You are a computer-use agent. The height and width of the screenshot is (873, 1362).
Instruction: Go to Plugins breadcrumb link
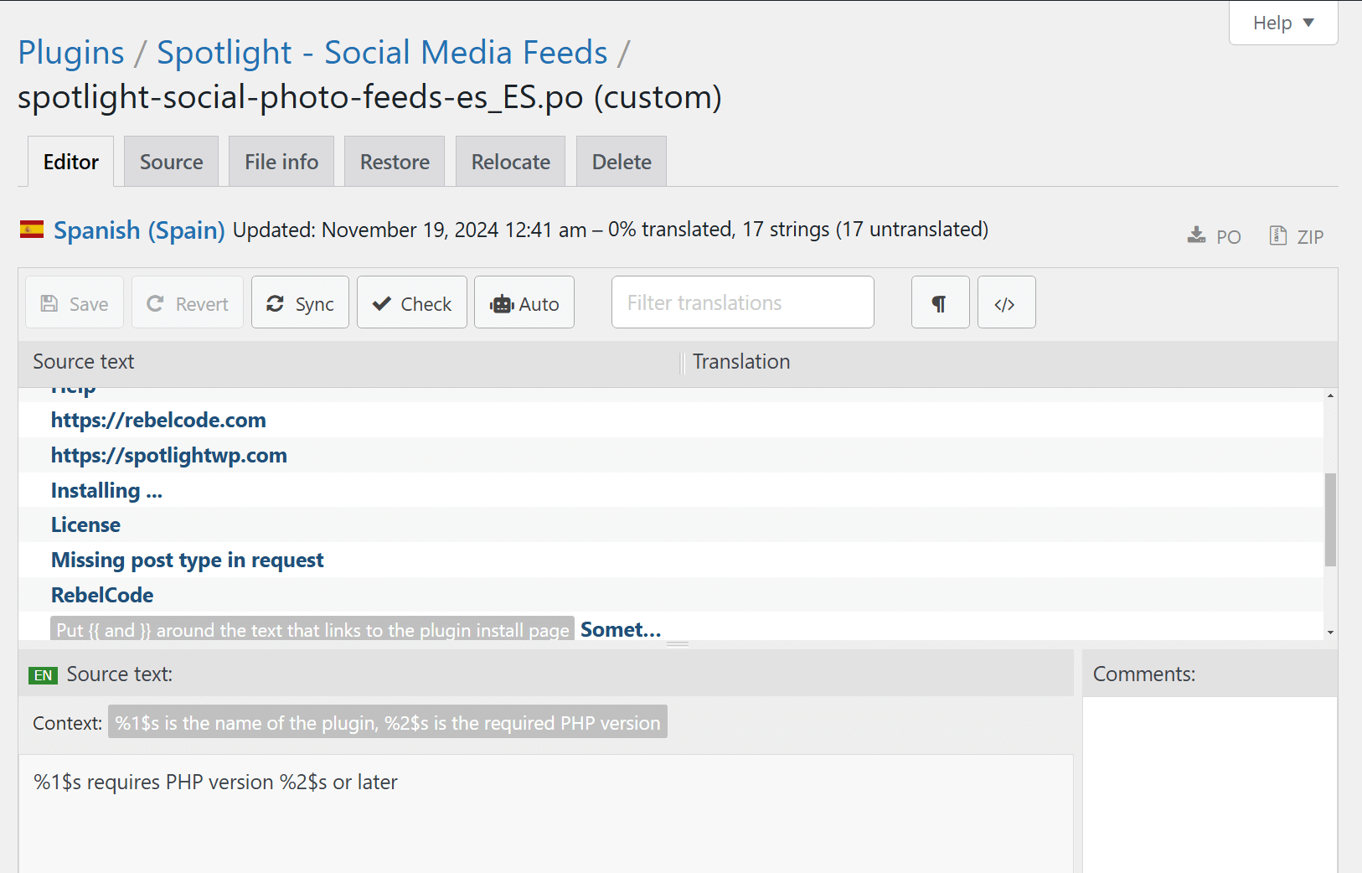(x=71, y=52)
